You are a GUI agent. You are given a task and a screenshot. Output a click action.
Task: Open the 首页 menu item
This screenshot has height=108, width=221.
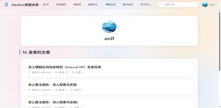(46, 4)
